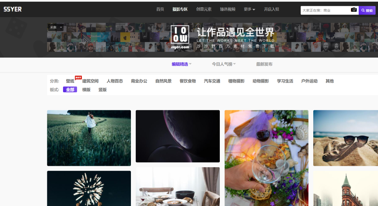
Task: Open the wheat field girl photo
Action: coord(89,138)
